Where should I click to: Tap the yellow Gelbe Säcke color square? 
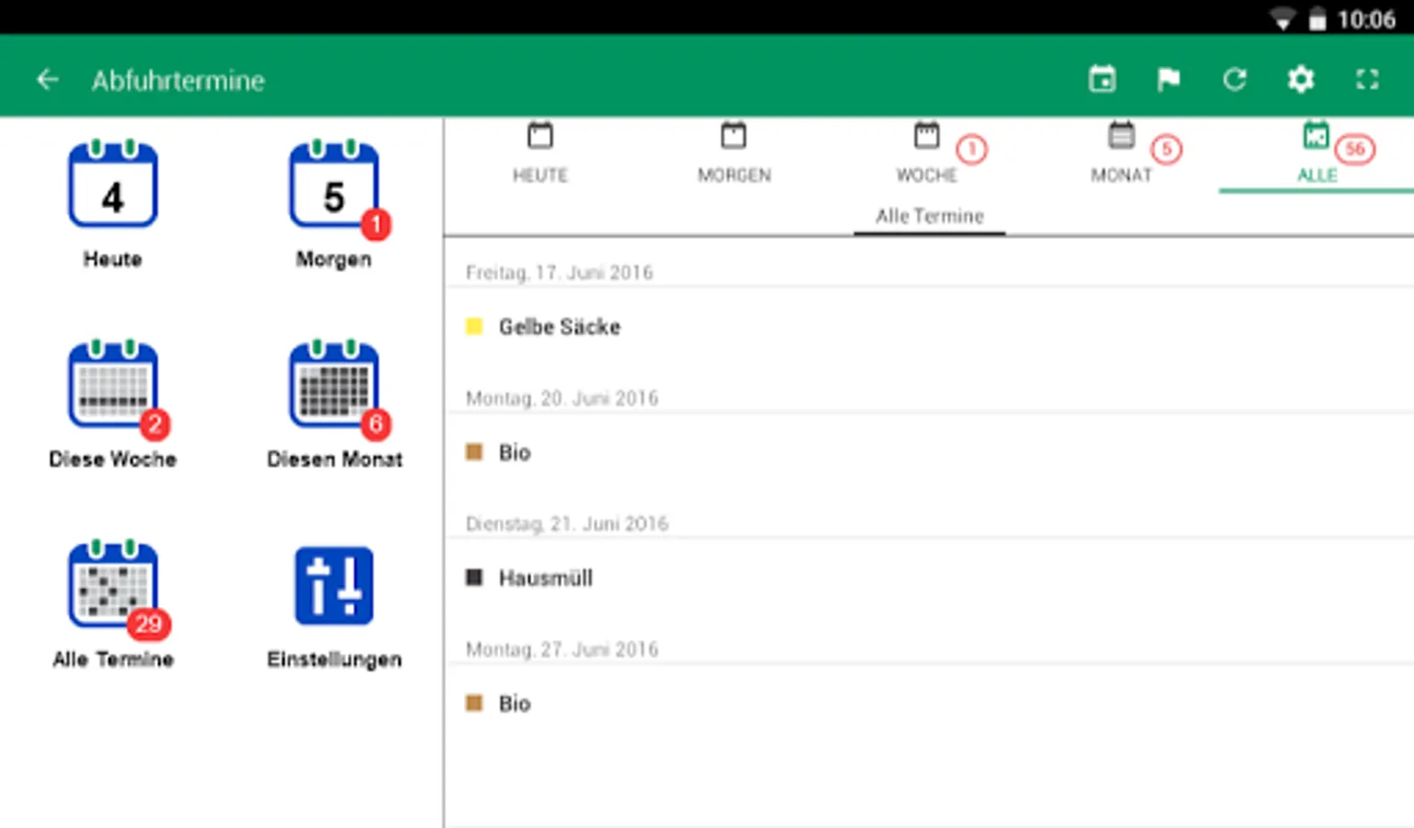pos(474,326)
